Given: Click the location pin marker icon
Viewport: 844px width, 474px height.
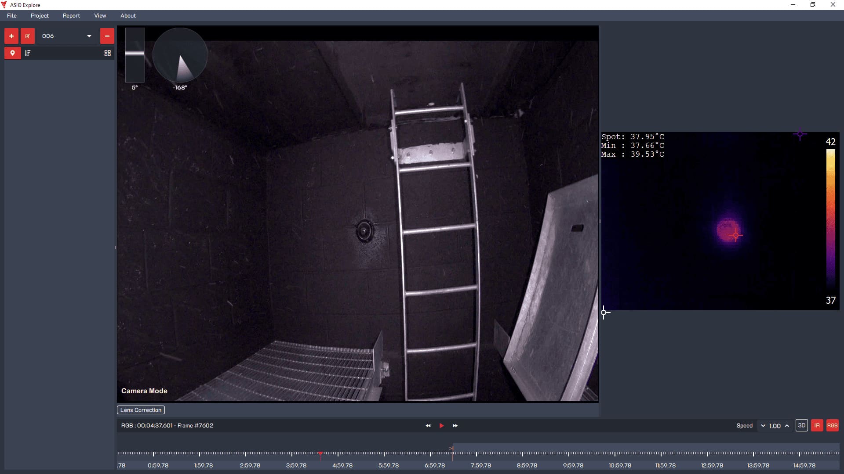Looking at the screenshot, I should click(x=13, y=53).
